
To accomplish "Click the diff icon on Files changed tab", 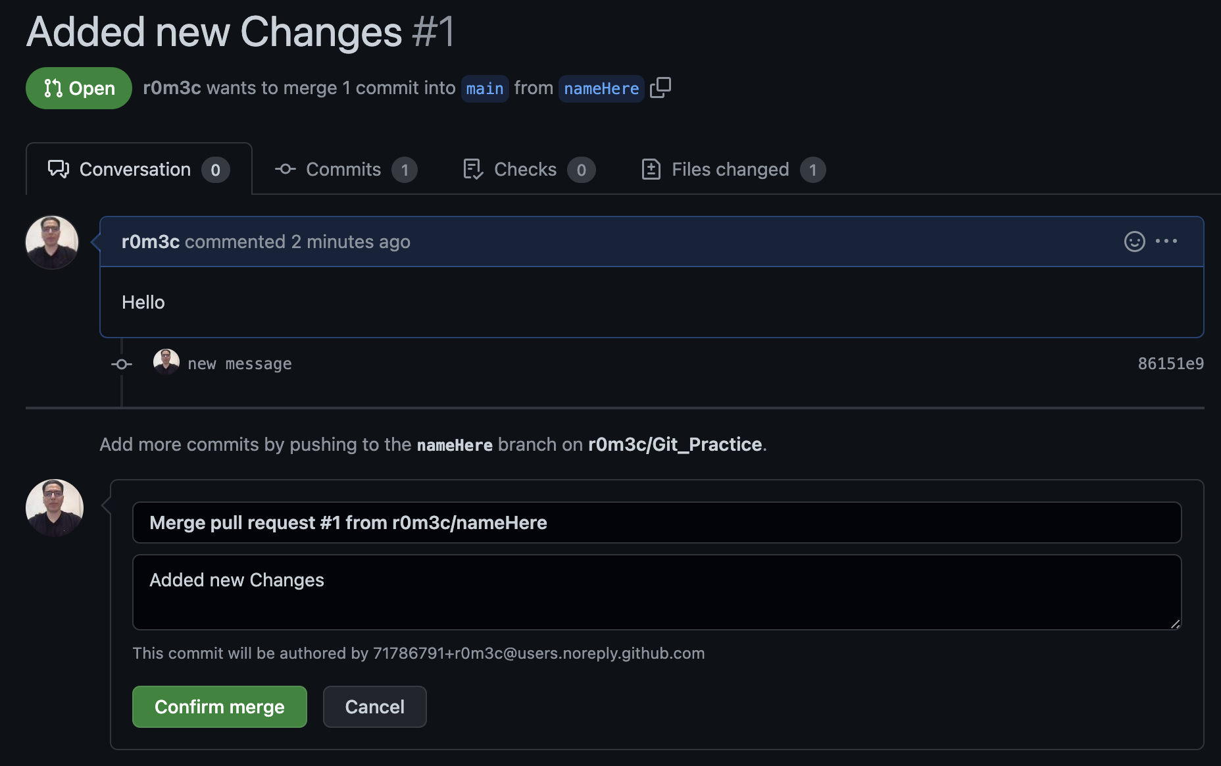I will (x=651, y=169).
